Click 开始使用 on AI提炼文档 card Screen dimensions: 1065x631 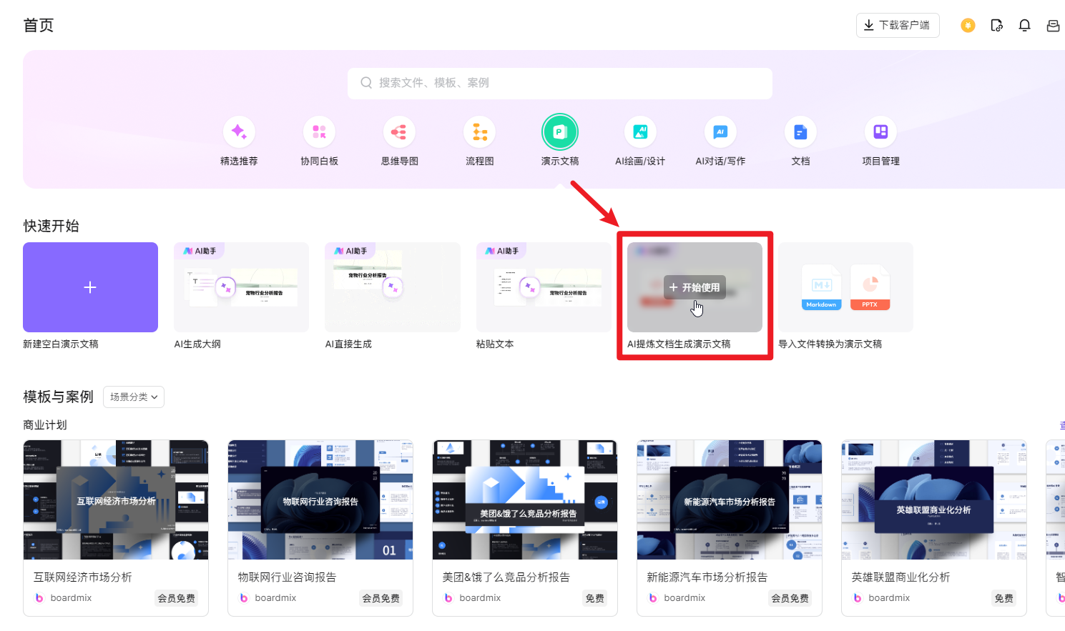[x=695, y=287]
